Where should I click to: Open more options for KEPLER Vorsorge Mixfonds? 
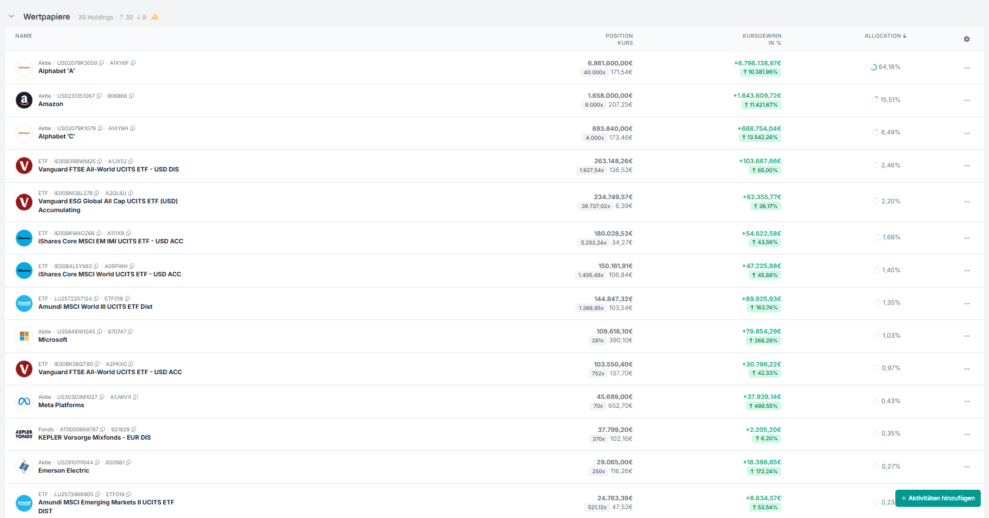(x=967, y=434)
